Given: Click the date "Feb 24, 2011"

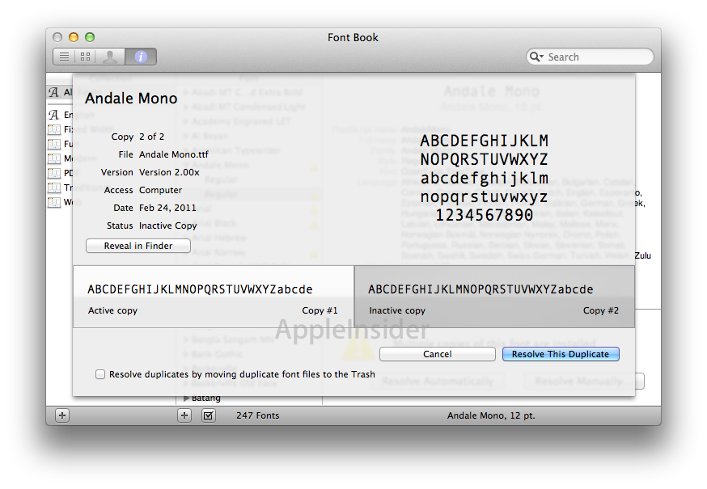Looking at the screenshot, I should pos(167,208).
